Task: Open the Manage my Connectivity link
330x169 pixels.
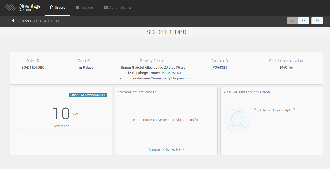Action: click(x=166, y=149)
